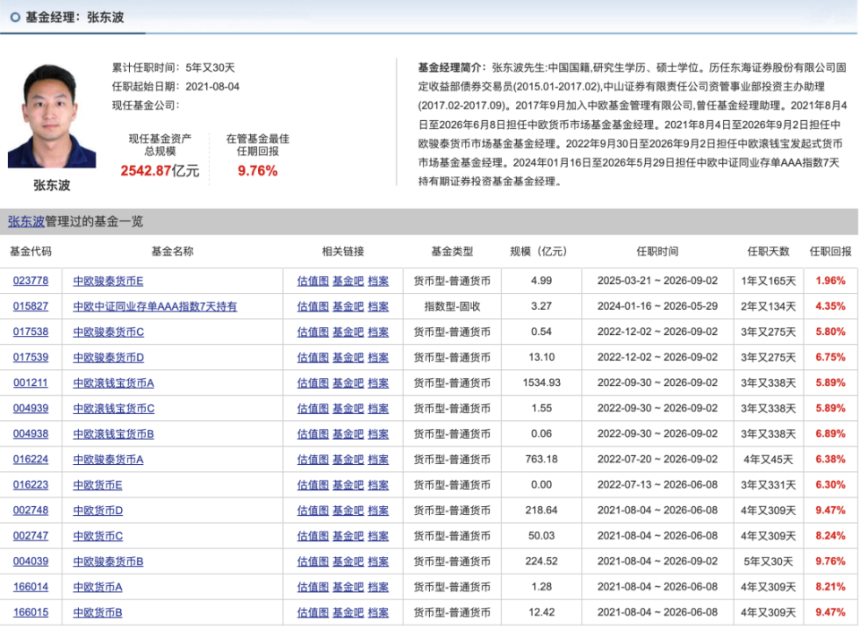Click the circle icon beside 基金经理：张东波
Image resolution: width=860 pixels, height=636 pixels.
pos(15,18)
